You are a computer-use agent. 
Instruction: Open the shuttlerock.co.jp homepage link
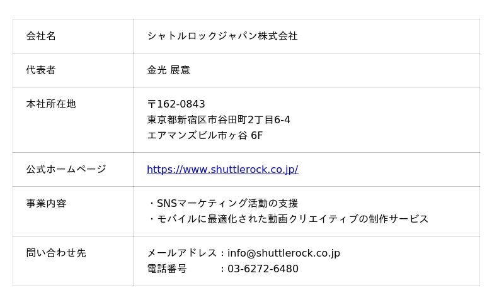pos(222,169)
